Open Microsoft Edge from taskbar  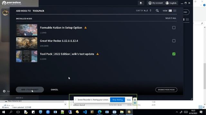coord(99,112)
